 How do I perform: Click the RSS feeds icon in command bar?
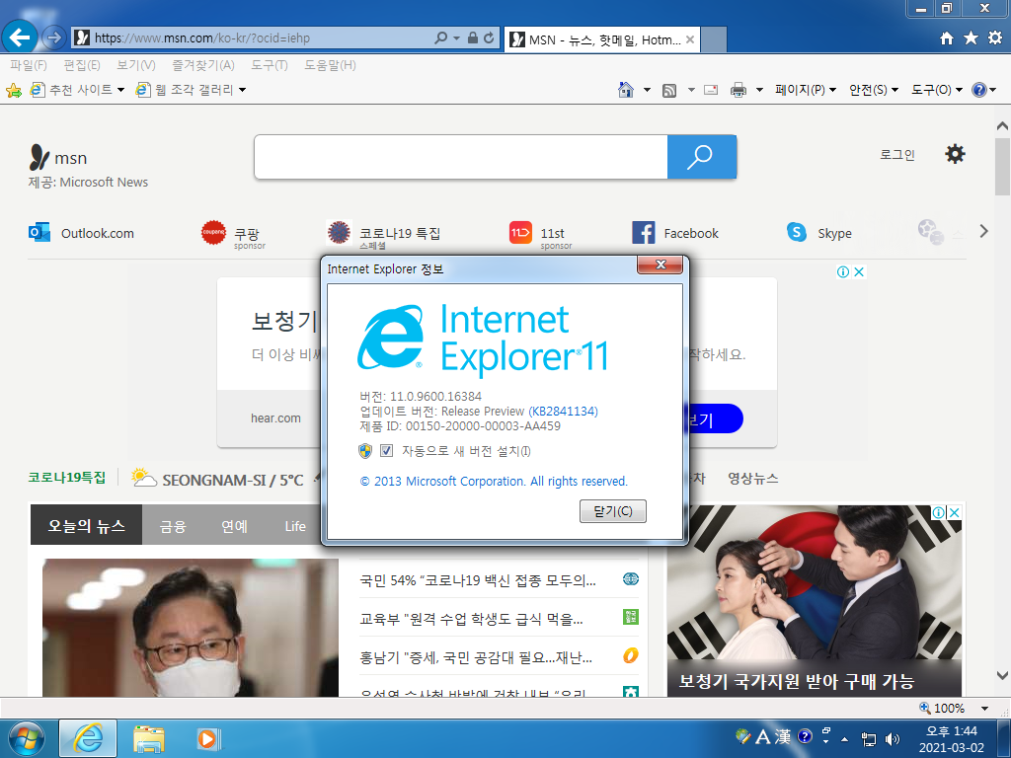pyautogui.click(x=669, y=90)
